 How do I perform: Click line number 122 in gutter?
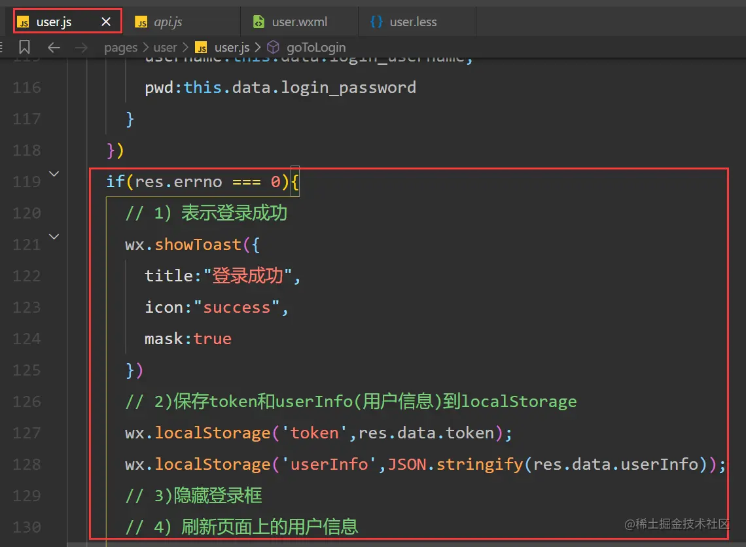(27, 276)
